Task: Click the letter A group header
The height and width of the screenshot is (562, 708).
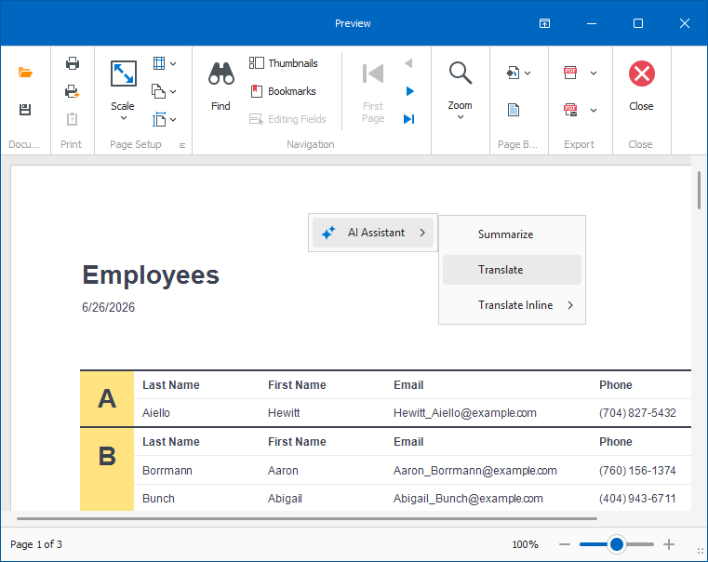Action: click(107, 398)
